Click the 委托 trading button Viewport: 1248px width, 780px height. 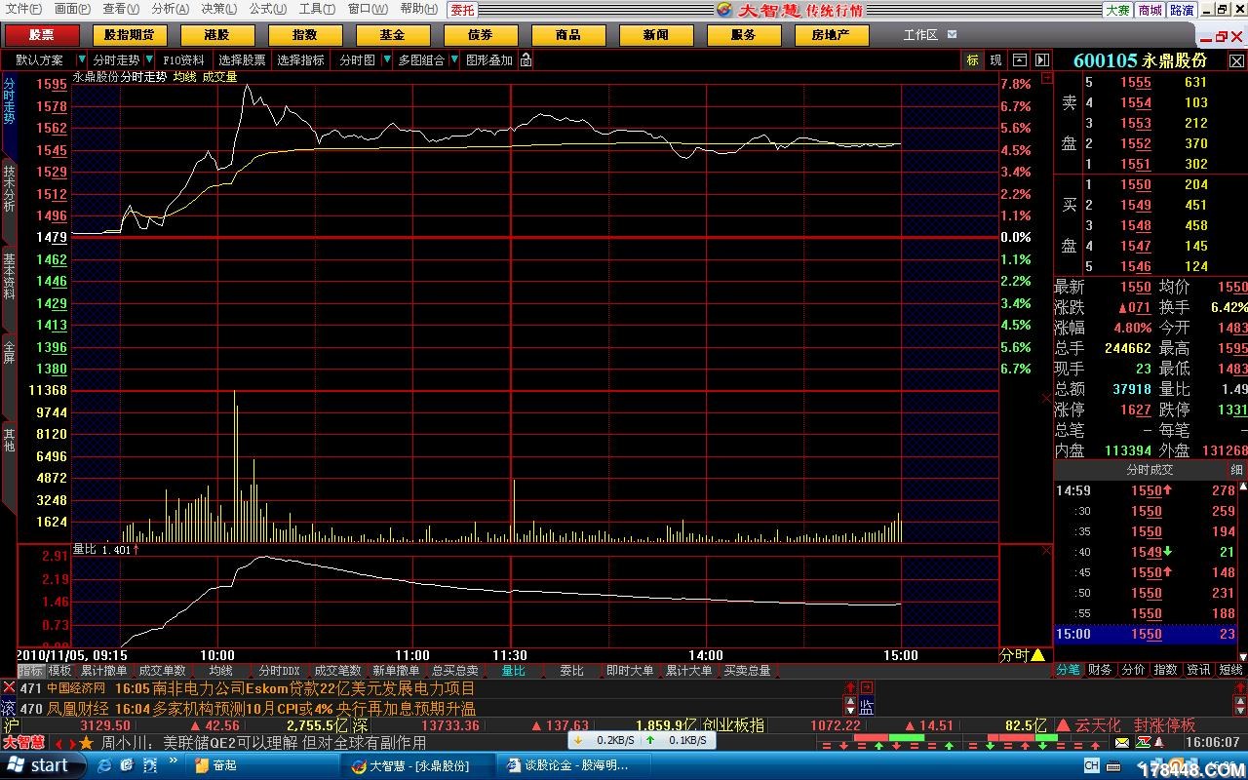[x=462, y=10]
